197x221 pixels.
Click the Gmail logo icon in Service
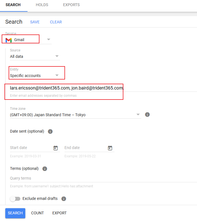[x=9, y=40]
